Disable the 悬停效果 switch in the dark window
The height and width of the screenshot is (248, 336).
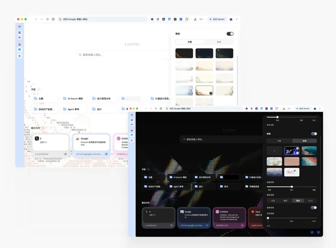(x=314, y=208)
